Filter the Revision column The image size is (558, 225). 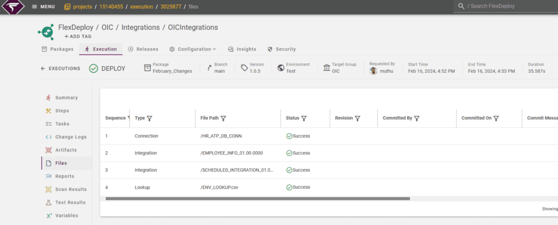(x=357, y=118)
